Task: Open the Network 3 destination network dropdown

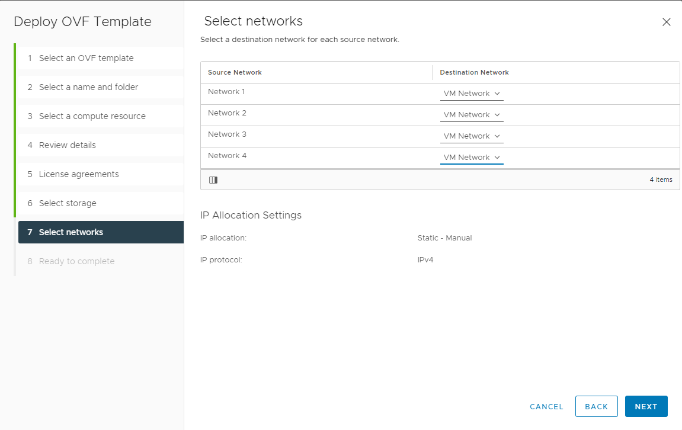Action: pyautogui.click(x=472, y=136)
